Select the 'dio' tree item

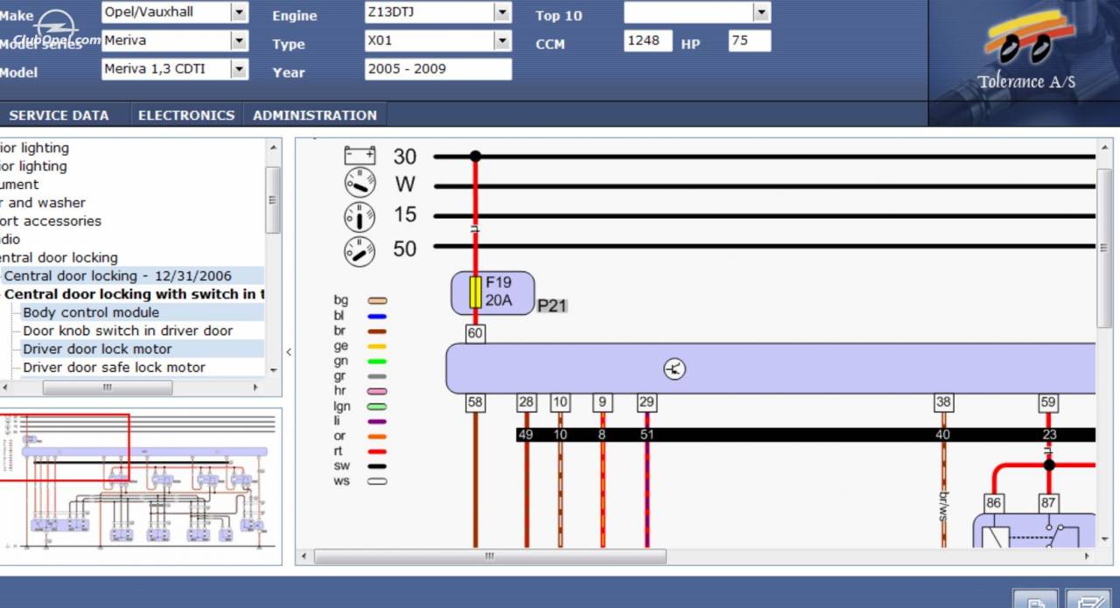(x=10, y=239)
